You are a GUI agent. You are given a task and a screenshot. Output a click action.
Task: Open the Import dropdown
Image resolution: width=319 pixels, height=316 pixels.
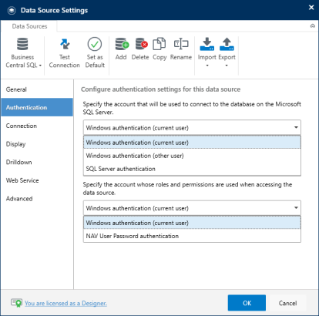[x=207, y=52]
